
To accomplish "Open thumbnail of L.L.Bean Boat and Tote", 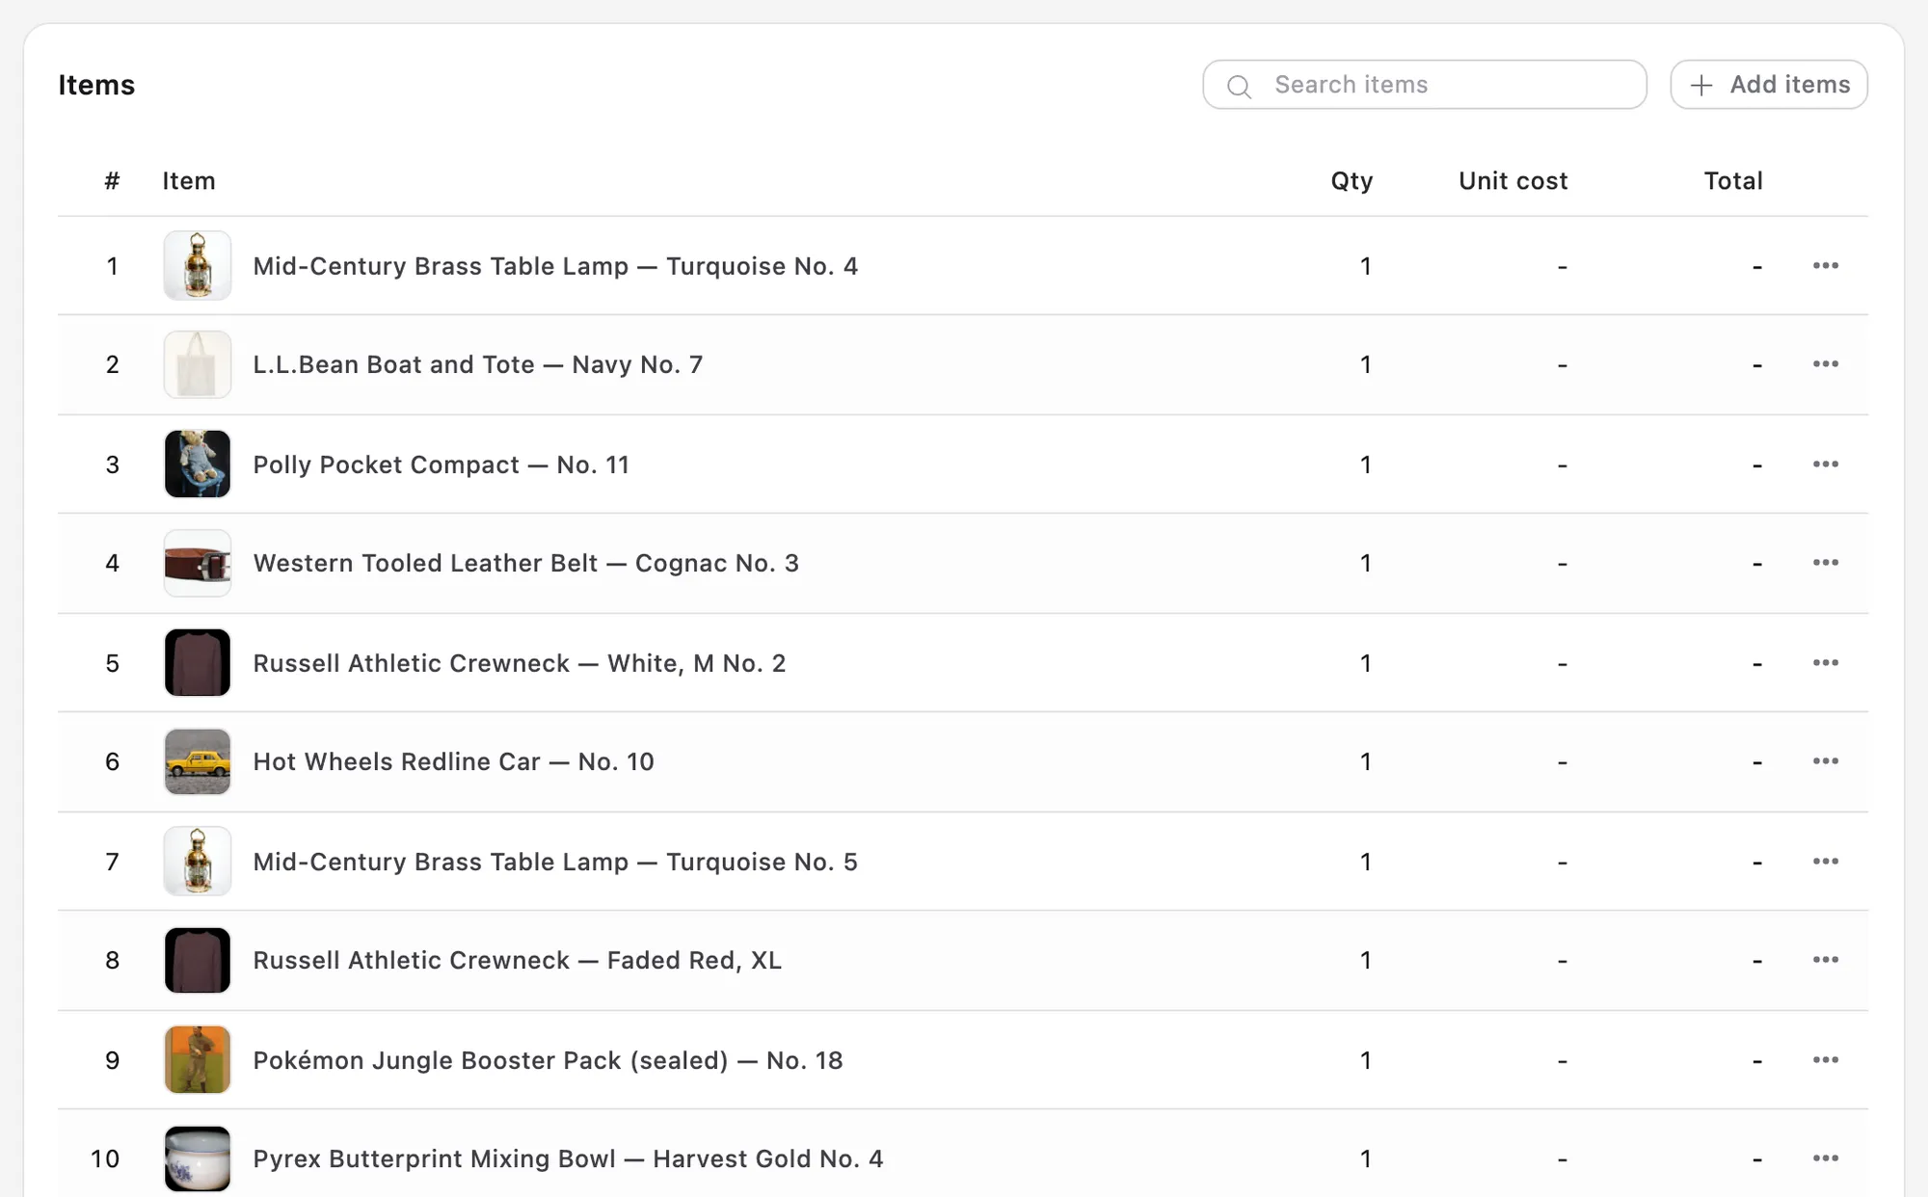I will coord(198,364).
